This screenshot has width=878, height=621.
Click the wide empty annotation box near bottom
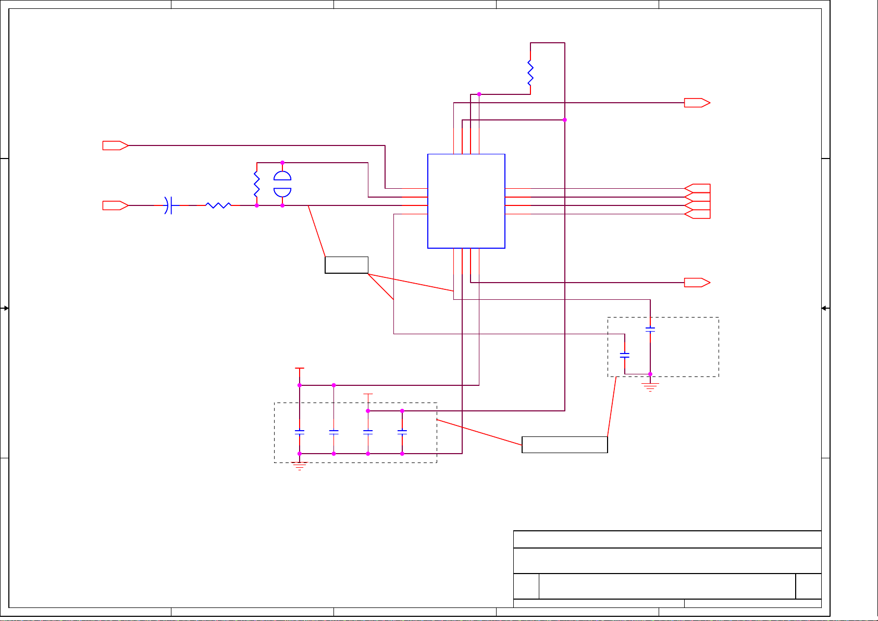(565, 445)
